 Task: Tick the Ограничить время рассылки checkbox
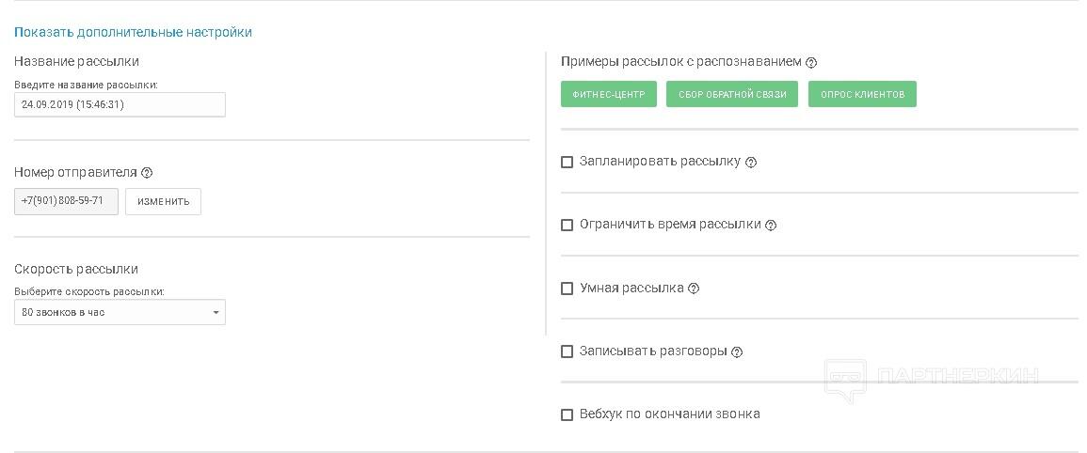[x=567, y=226]
